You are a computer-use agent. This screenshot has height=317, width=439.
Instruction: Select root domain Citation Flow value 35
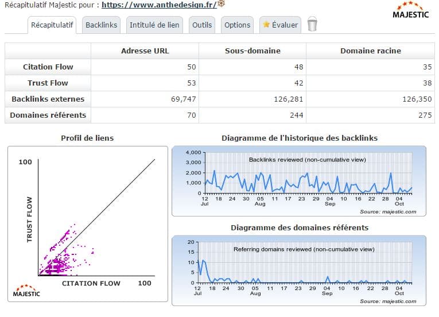point(428,67)
